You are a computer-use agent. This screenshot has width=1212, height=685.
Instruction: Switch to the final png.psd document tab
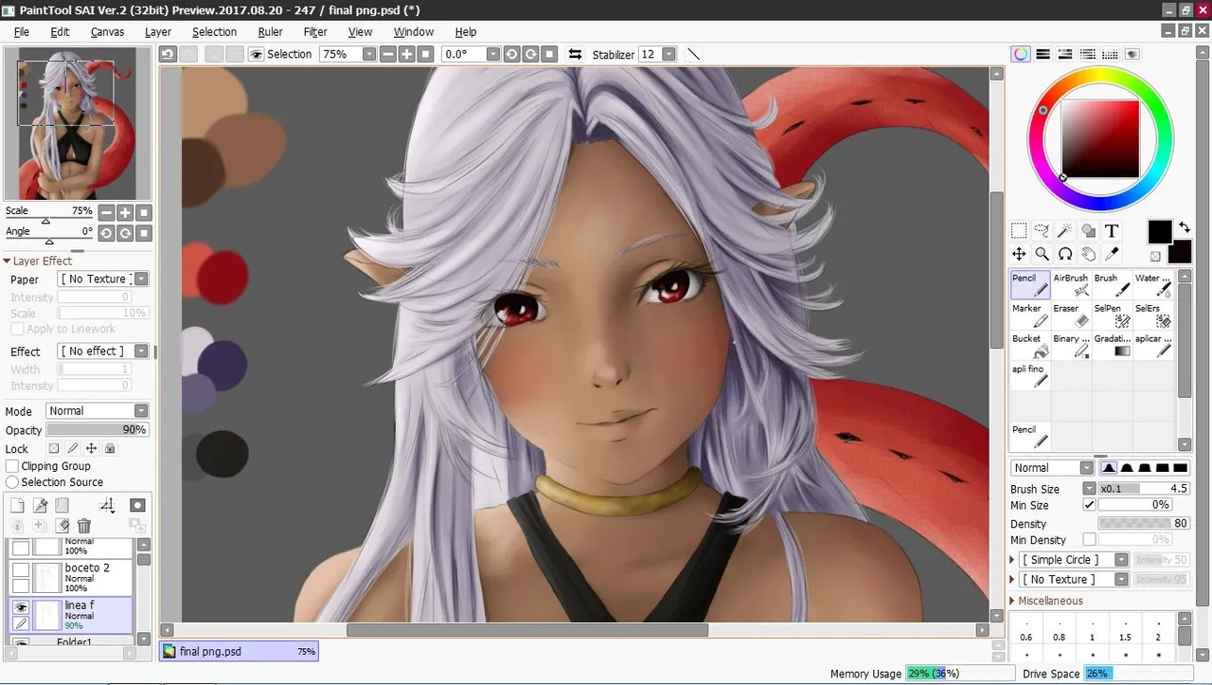(x=239, y=651)
